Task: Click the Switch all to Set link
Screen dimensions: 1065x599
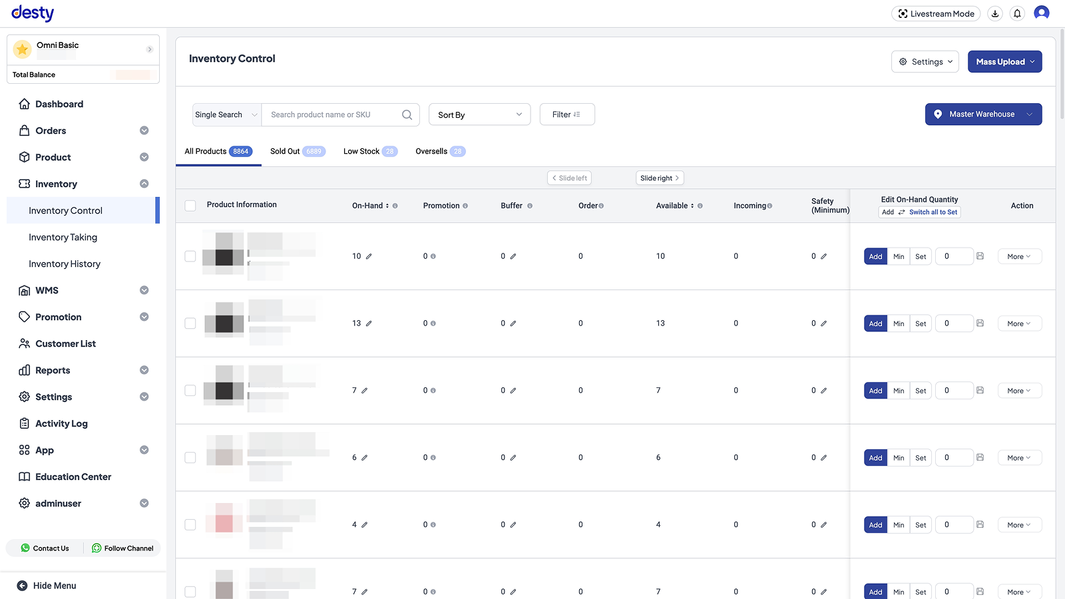Action: coord(933,212)
